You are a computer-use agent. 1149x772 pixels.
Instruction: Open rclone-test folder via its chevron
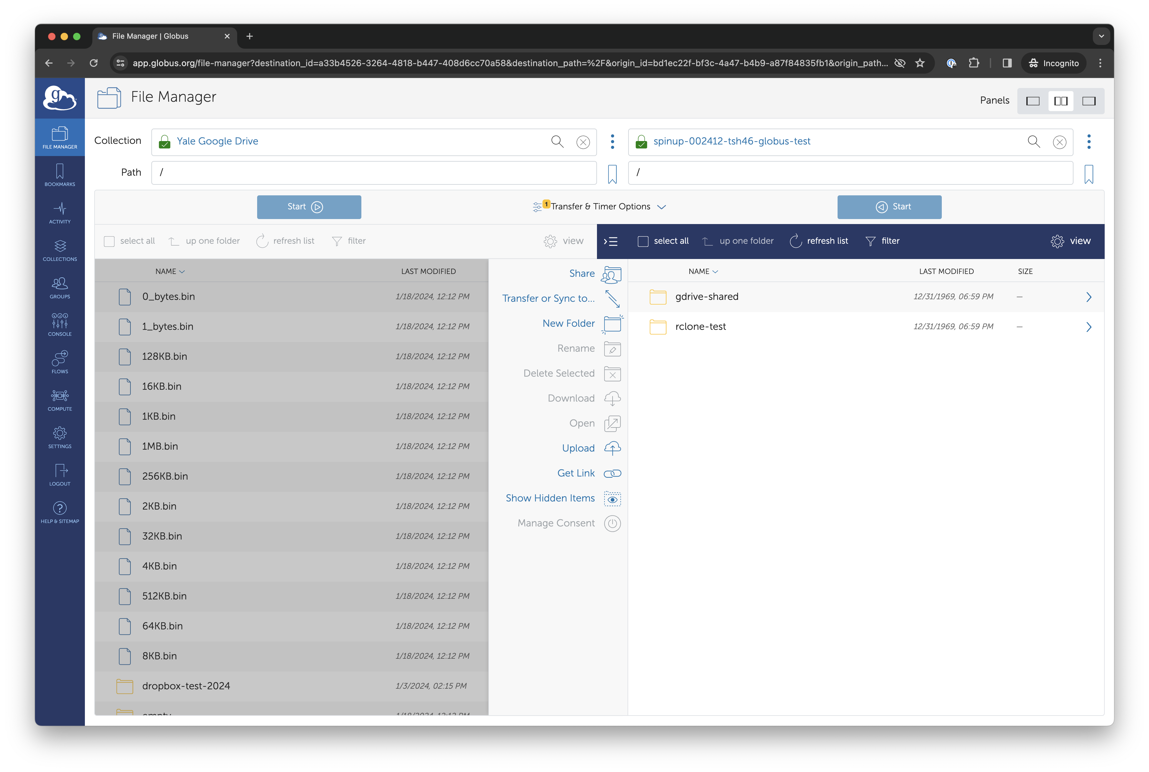tap(1088, 327)
